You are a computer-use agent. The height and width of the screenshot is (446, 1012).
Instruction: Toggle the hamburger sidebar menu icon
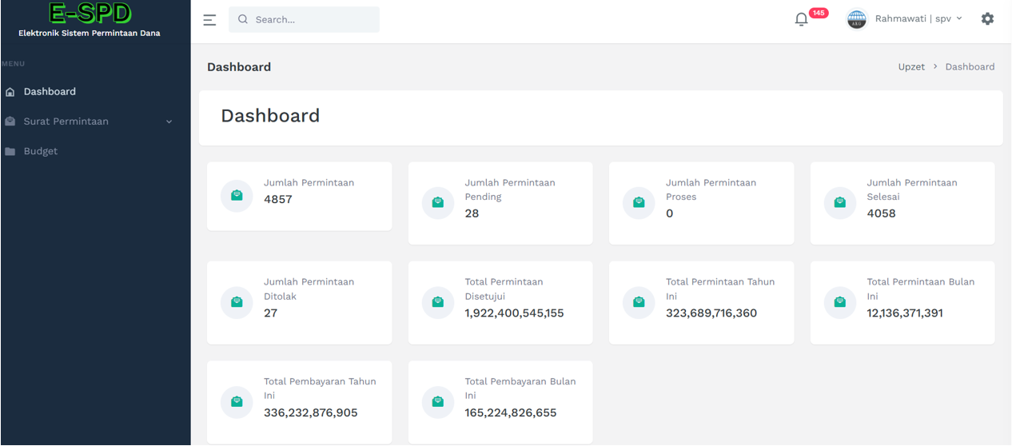(x=209, y=20)
